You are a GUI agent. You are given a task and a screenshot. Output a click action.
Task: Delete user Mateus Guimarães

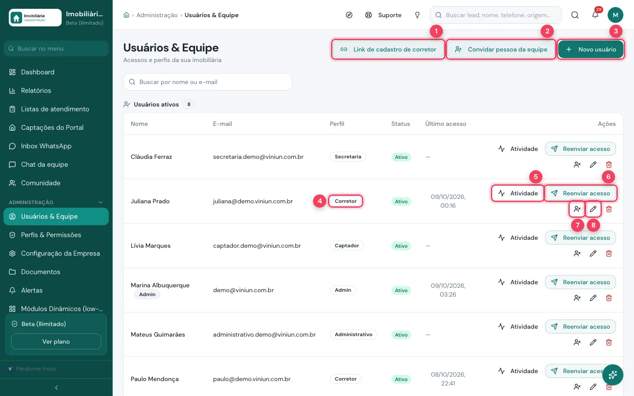(609, 342)
